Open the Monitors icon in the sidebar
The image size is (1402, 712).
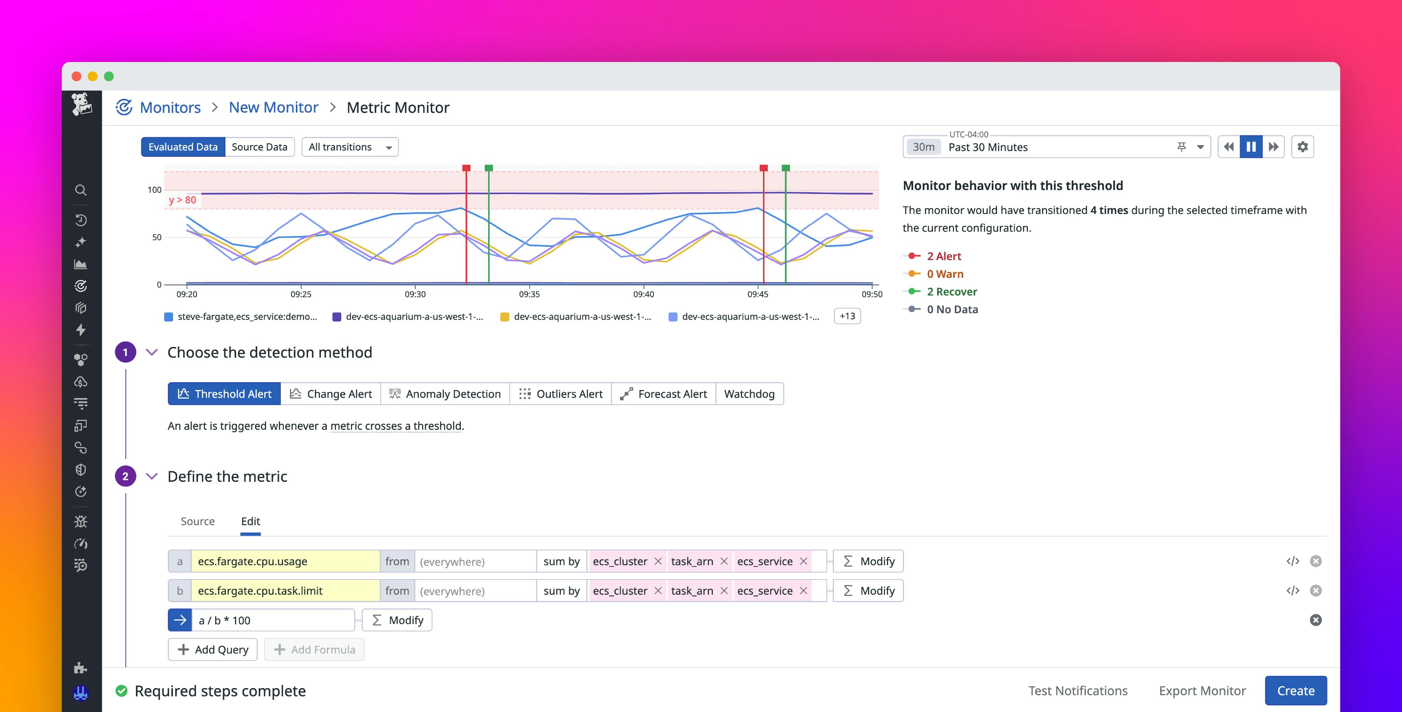[x=81, y=286]
